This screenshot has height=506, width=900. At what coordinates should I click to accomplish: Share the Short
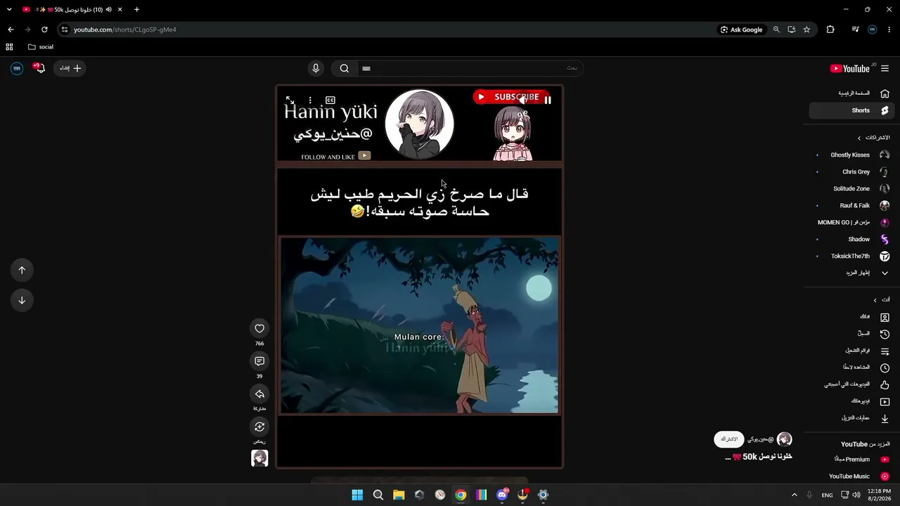tap(259, 394)
